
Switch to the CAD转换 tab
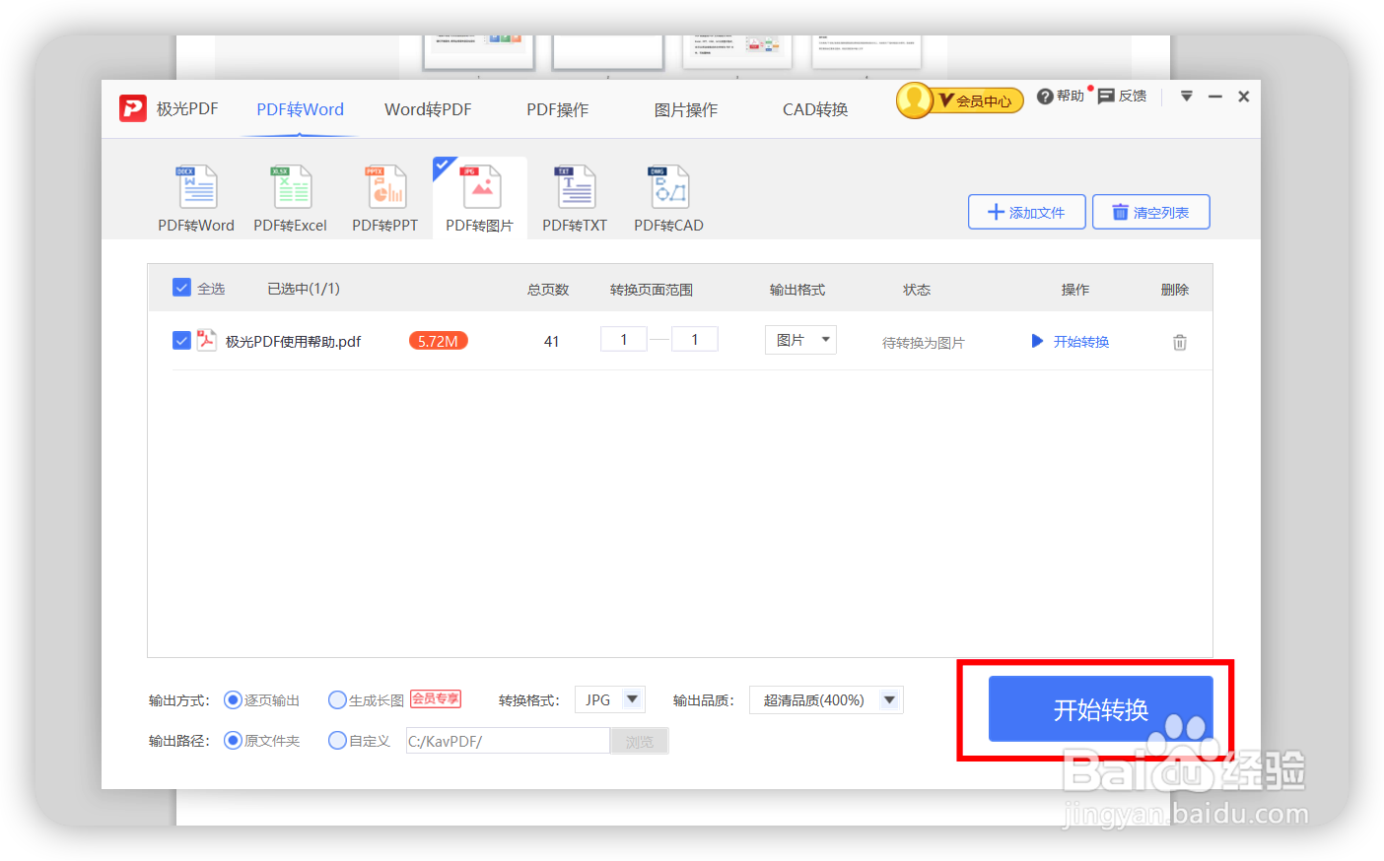click(x=815, y=109)
